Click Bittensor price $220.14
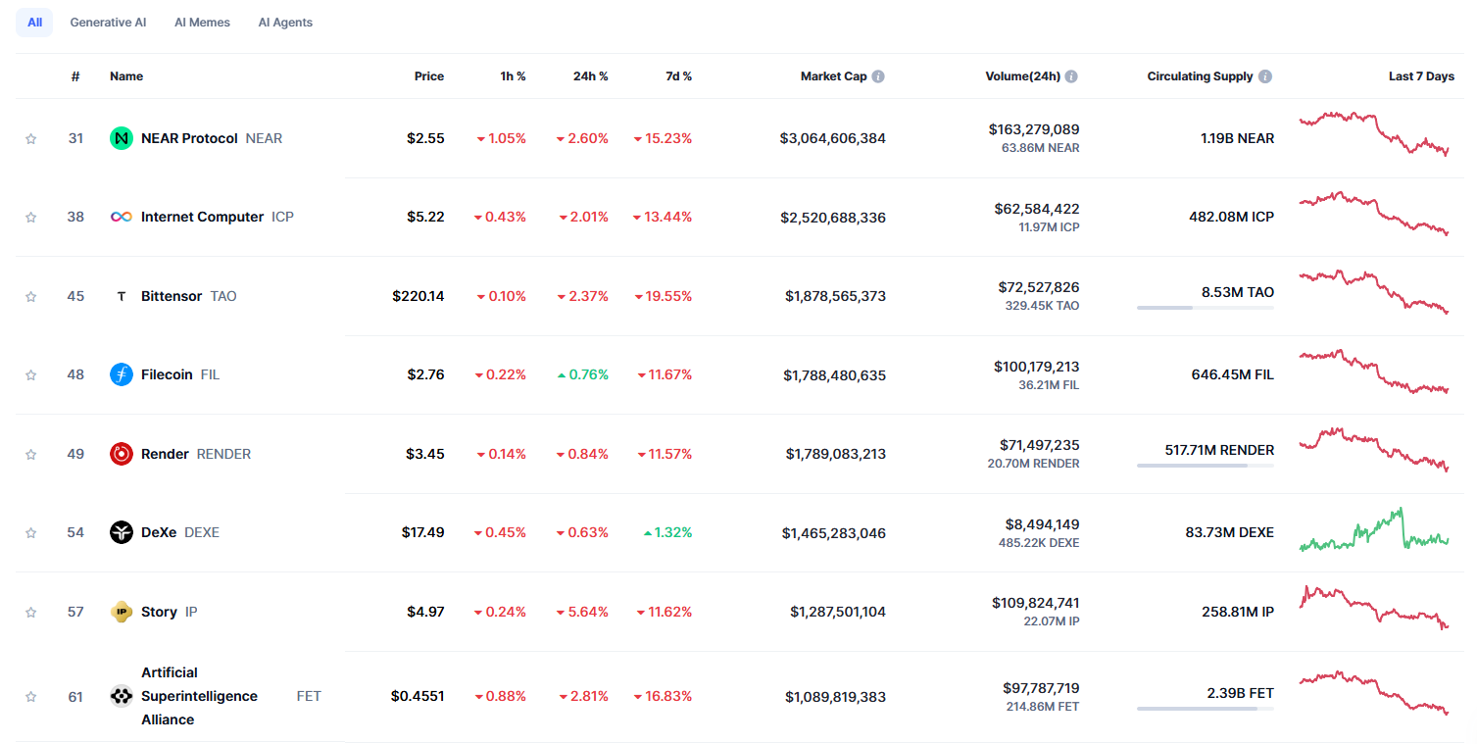This screenshot has height=744, width=1477. click(418, 296)
